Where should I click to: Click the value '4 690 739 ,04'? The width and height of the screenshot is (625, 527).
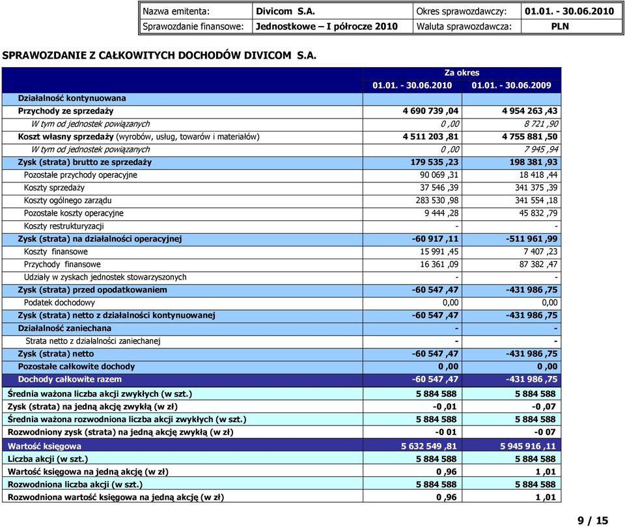pos(430,111)
